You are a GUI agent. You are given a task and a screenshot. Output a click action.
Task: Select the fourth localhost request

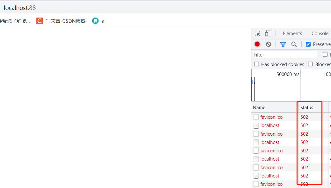[x=269, y=176]
